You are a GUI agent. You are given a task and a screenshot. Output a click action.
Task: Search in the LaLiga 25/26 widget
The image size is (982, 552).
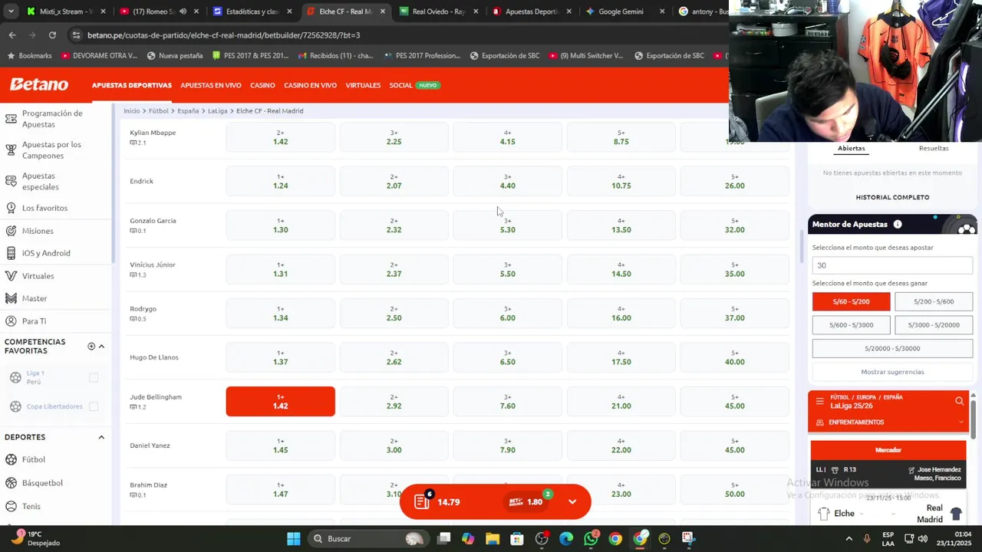(959, 401)
